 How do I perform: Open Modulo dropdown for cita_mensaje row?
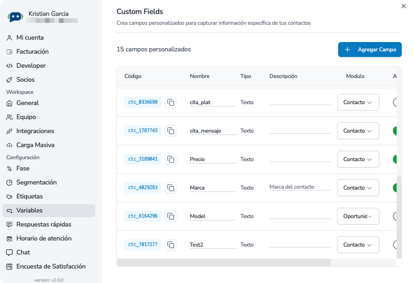pos(358,131)
